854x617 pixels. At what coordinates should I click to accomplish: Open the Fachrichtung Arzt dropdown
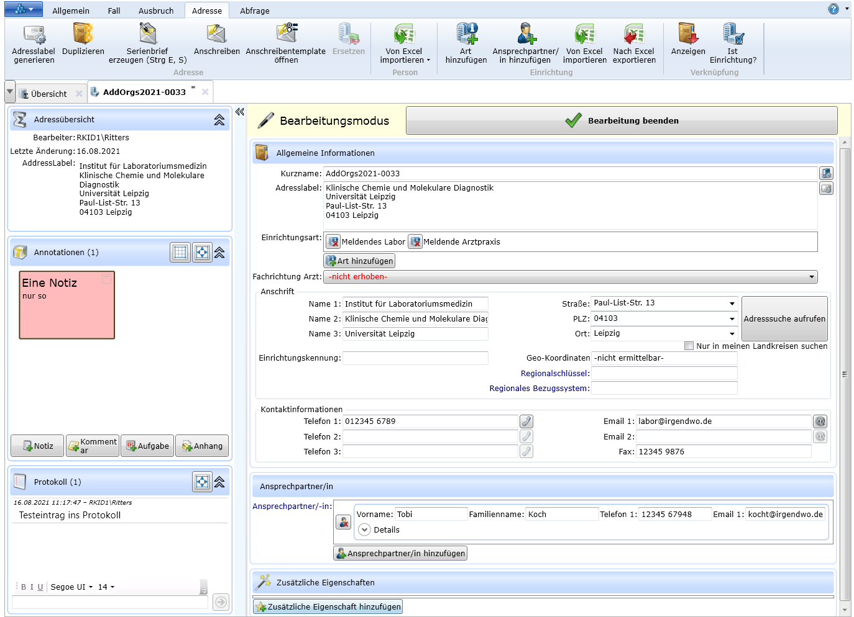(x=811, y=277)
